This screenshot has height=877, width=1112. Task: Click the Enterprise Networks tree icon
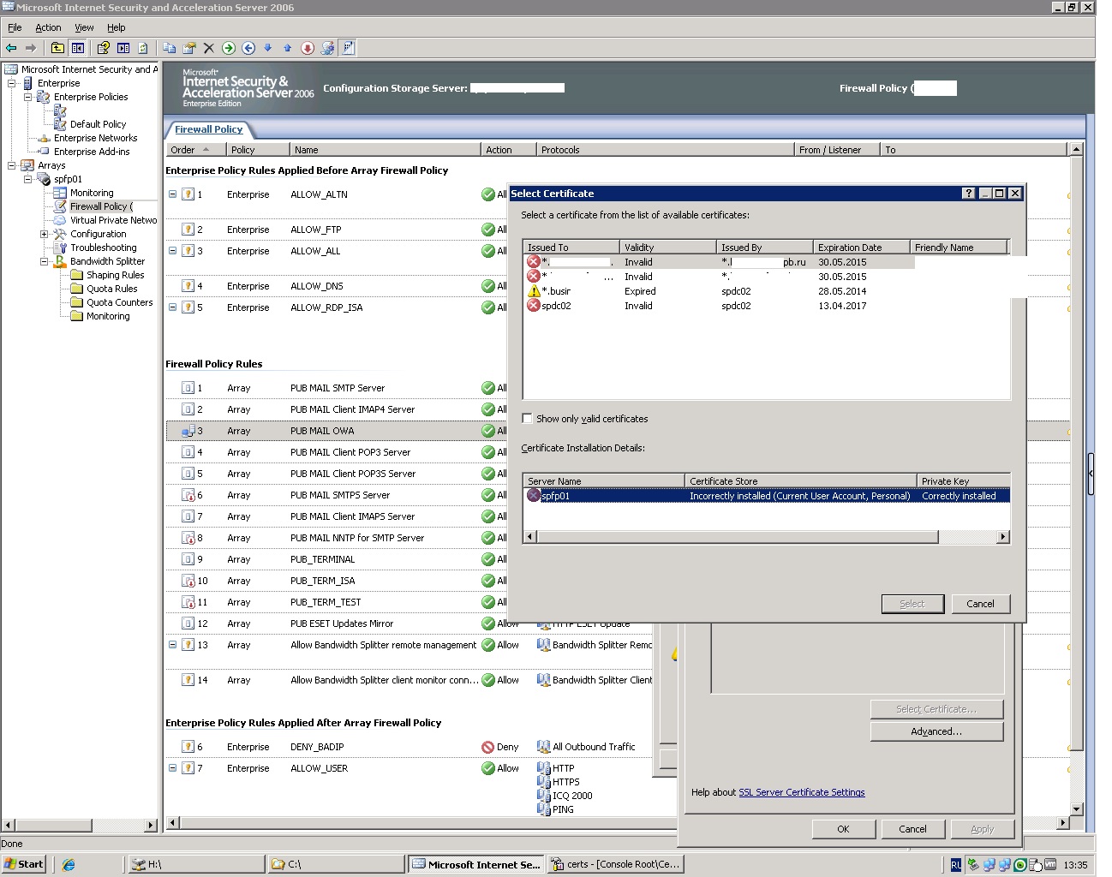coord(45,138)
